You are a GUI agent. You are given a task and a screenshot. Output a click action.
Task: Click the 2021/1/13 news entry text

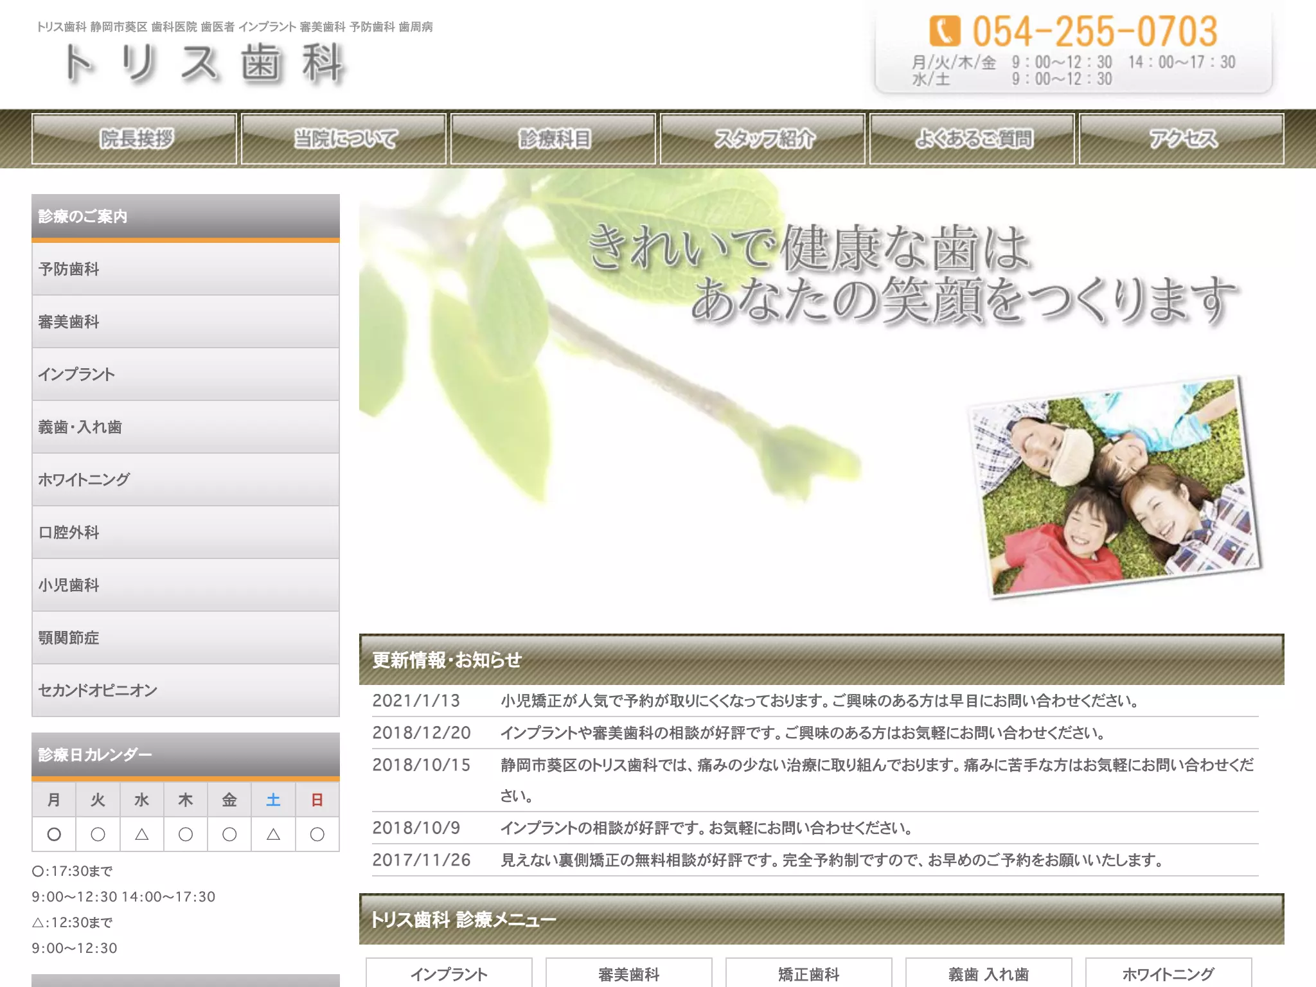819,700
